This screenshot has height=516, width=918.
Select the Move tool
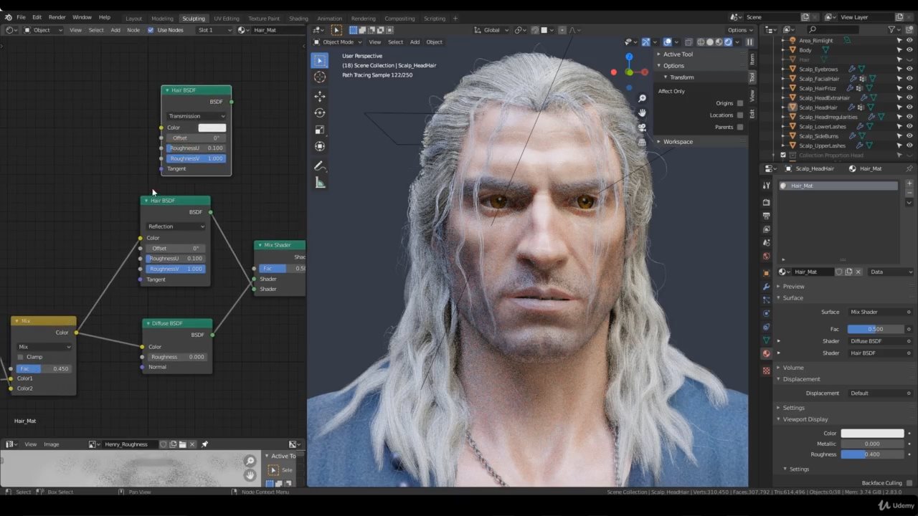(320, 96)
